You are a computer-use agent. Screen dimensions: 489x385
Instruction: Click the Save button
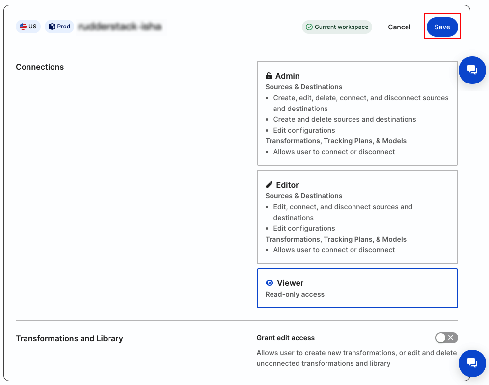pyautogui.click(x=442, y=27)
